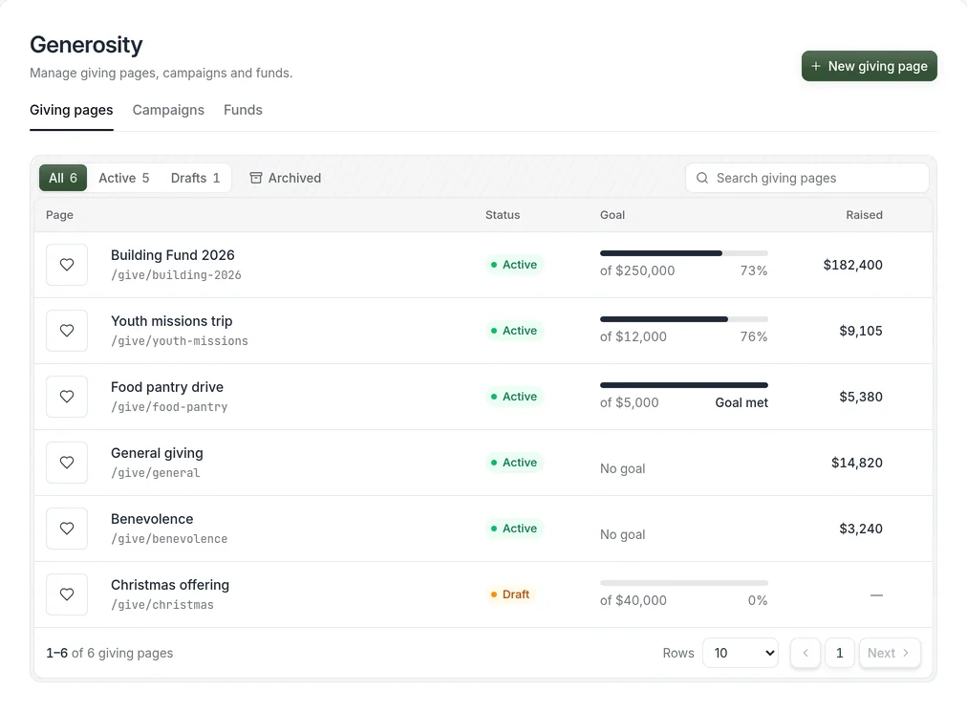Click the $14,820 raised amount
This screenshot has width=967, height=713.
(856, 464)
